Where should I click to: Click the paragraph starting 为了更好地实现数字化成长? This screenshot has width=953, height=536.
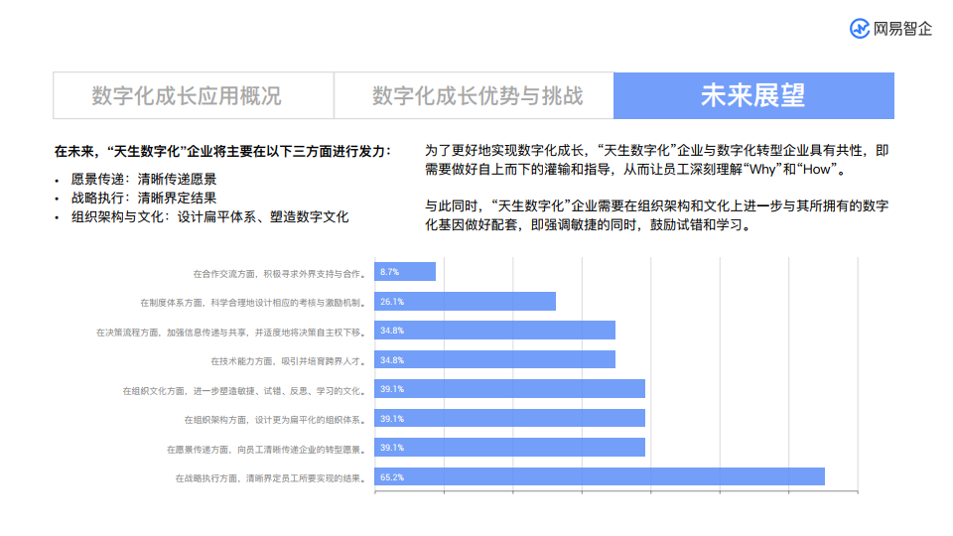655,160
